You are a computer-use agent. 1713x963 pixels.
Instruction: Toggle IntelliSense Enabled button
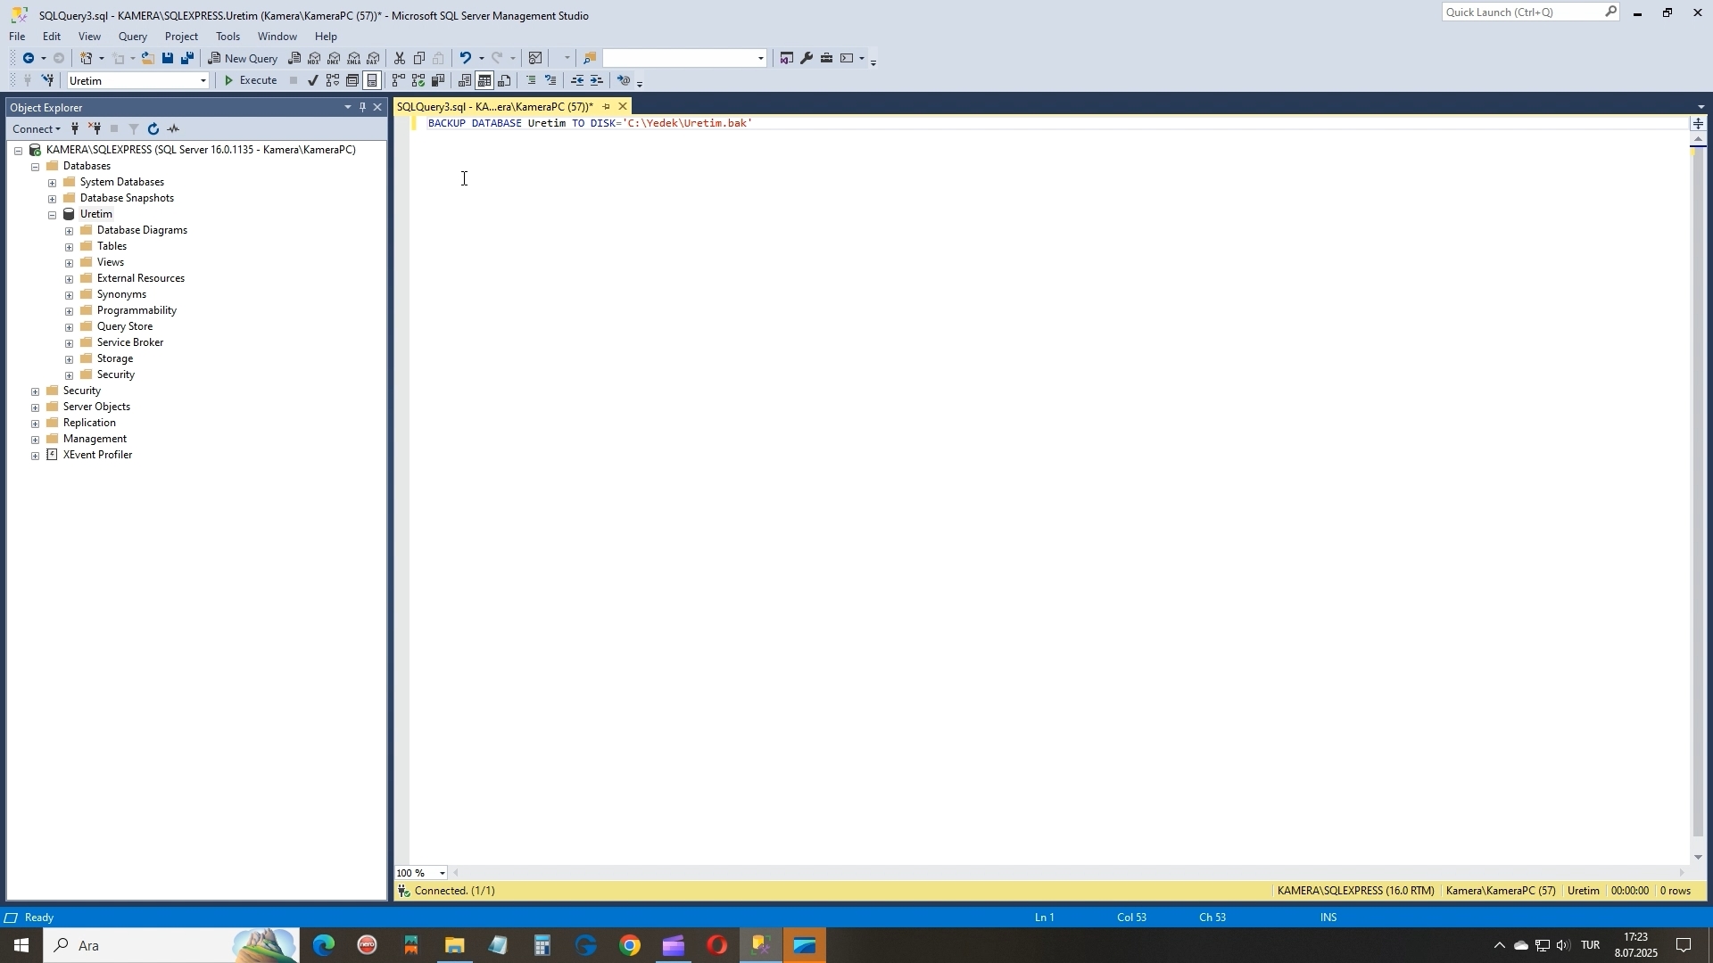(x=372, y=81)
